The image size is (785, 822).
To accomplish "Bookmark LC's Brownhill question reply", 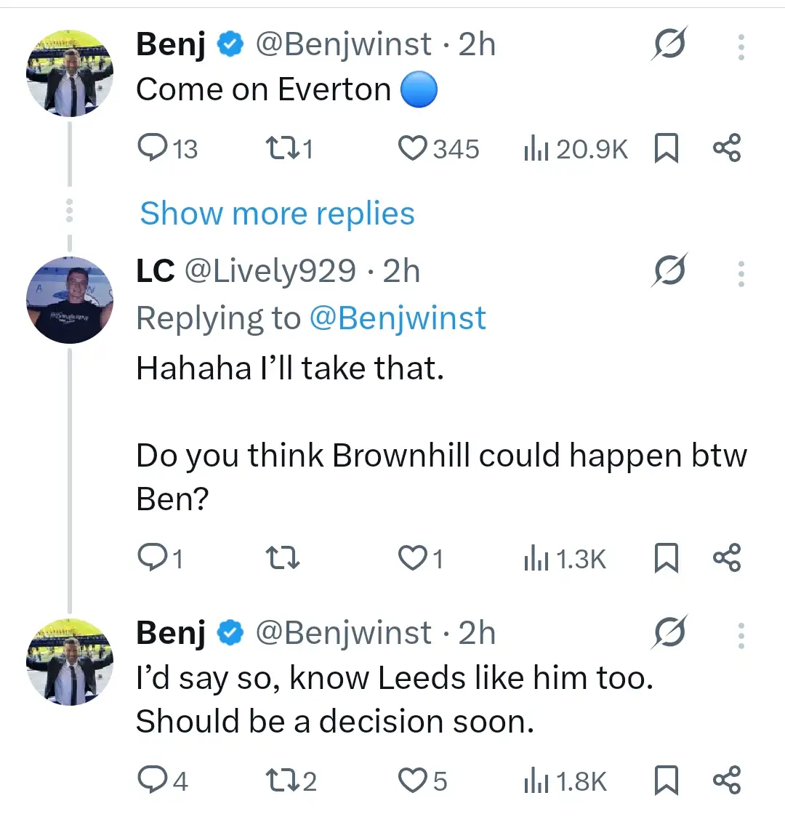I will point(667,559).
